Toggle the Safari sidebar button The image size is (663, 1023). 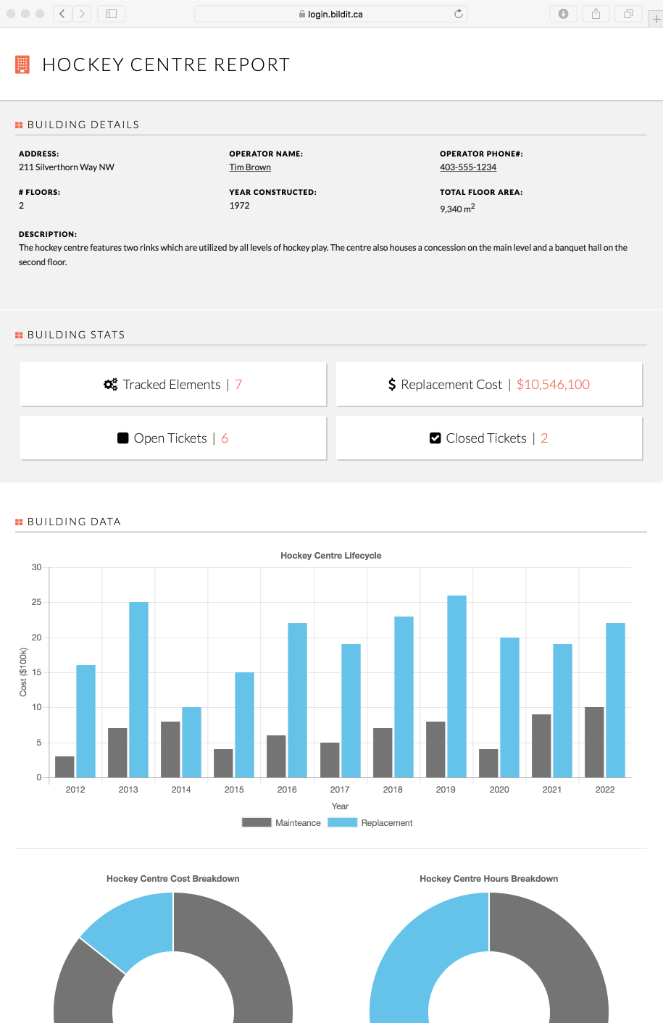(x=111, y=14)
